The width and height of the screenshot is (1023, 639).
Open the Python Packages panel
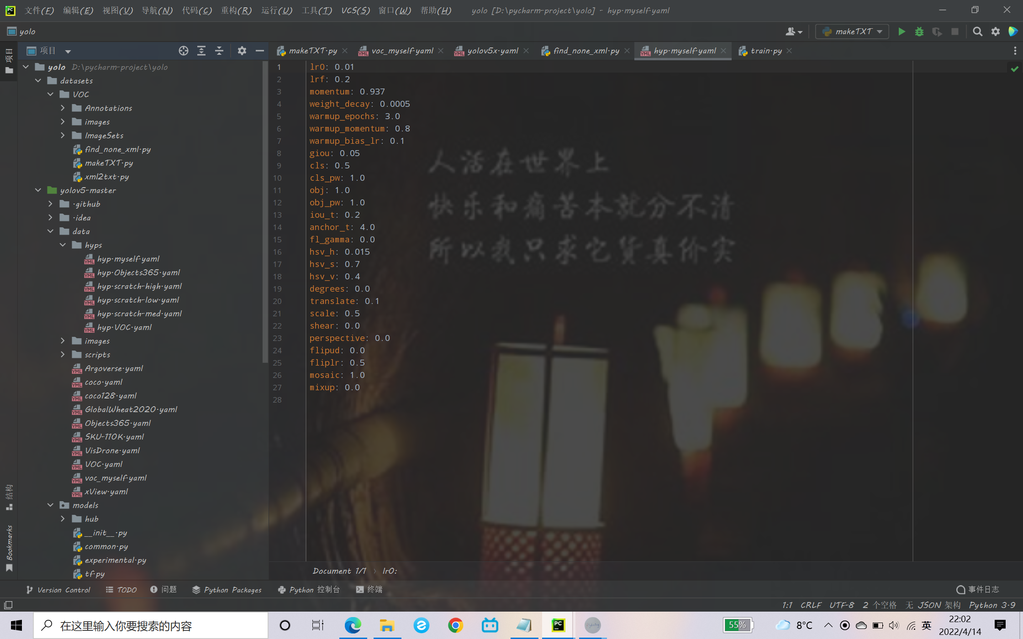point(227,589)
